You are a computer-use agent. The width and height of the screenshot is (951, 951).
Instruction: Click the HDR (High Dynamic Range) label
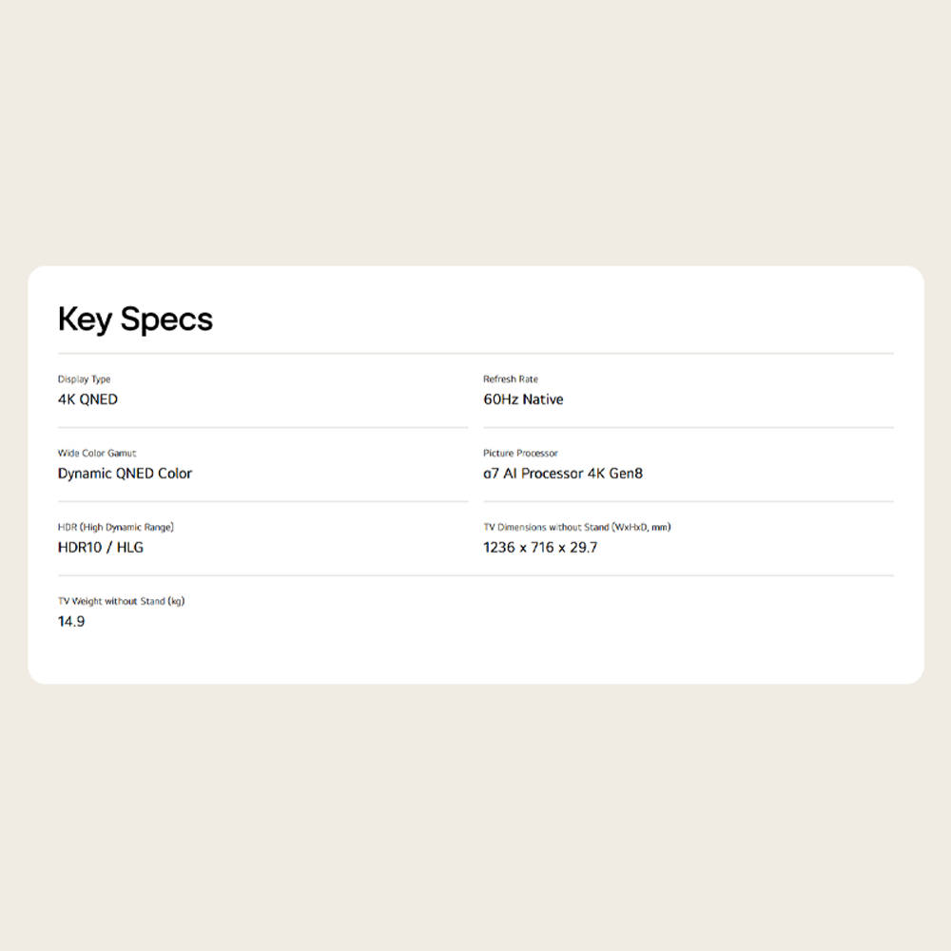coord(115,527)
